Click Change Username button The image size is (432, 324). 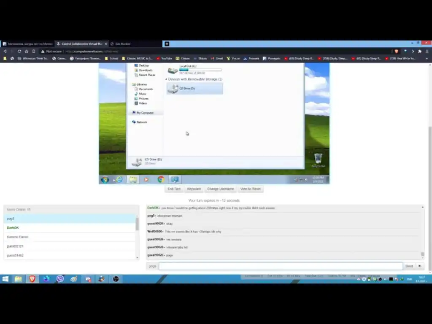pos(220,189)
